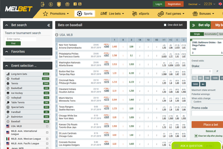223x149 pixels.
Task: Select Handball in the sports list
Action: (28, 112)
